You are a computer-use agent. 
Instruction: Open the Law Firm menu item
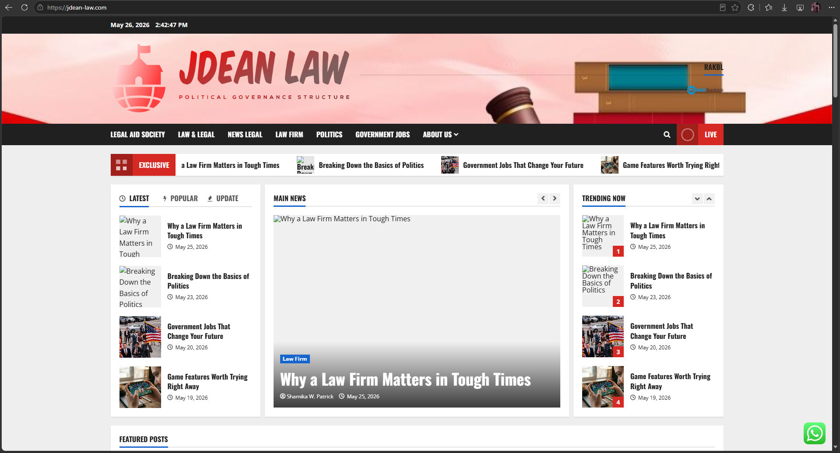pos(289,135)
